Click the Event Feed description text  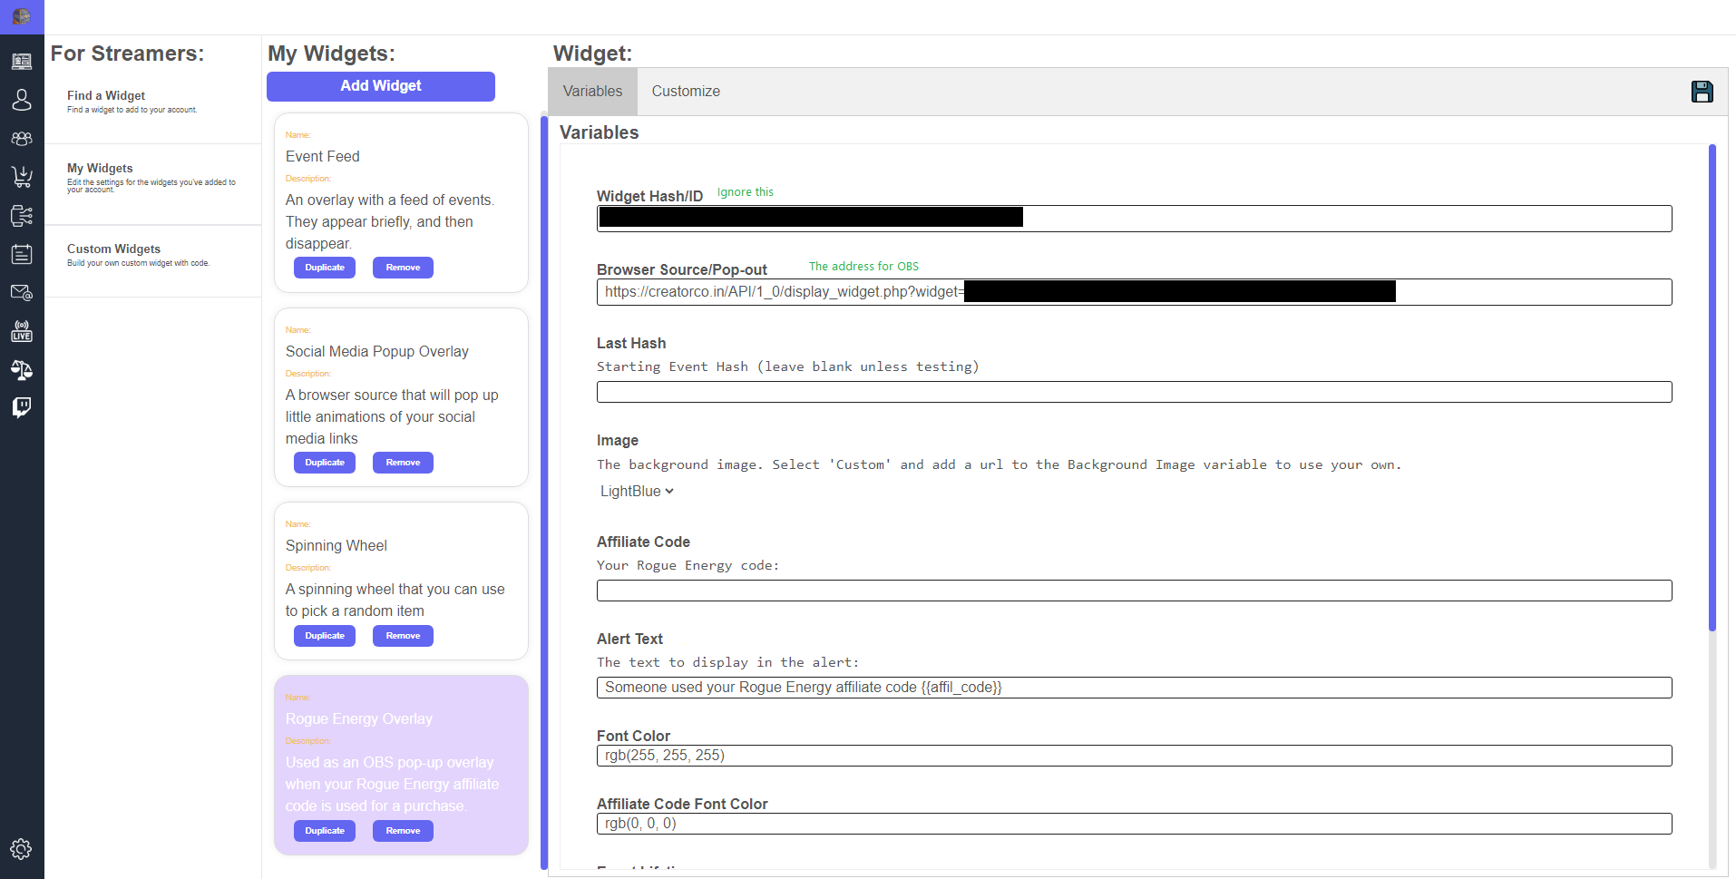point(390,221)
